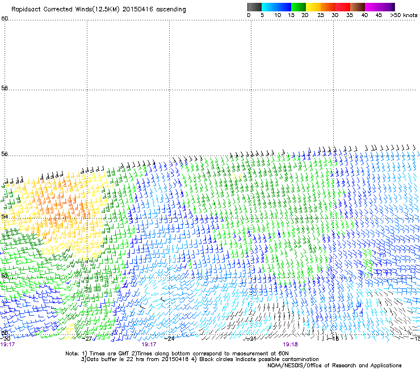Screen dimensions: 420x369
Task: Click the middle purple '19:17' time label
Action: click(x=149, y=345)
